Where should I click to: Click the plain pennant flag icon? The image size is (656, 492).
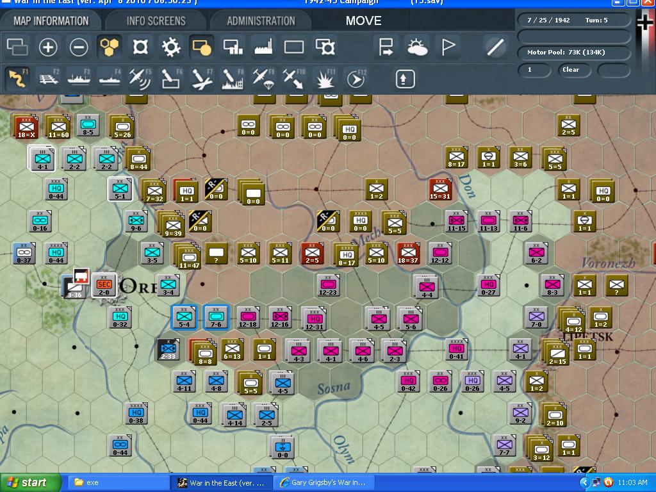pos(448,47)
